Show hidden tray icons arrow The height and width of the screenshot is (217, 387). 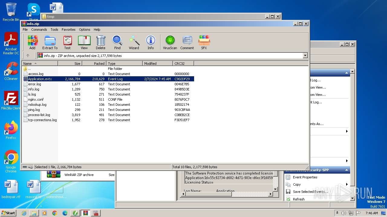(337, 213)
